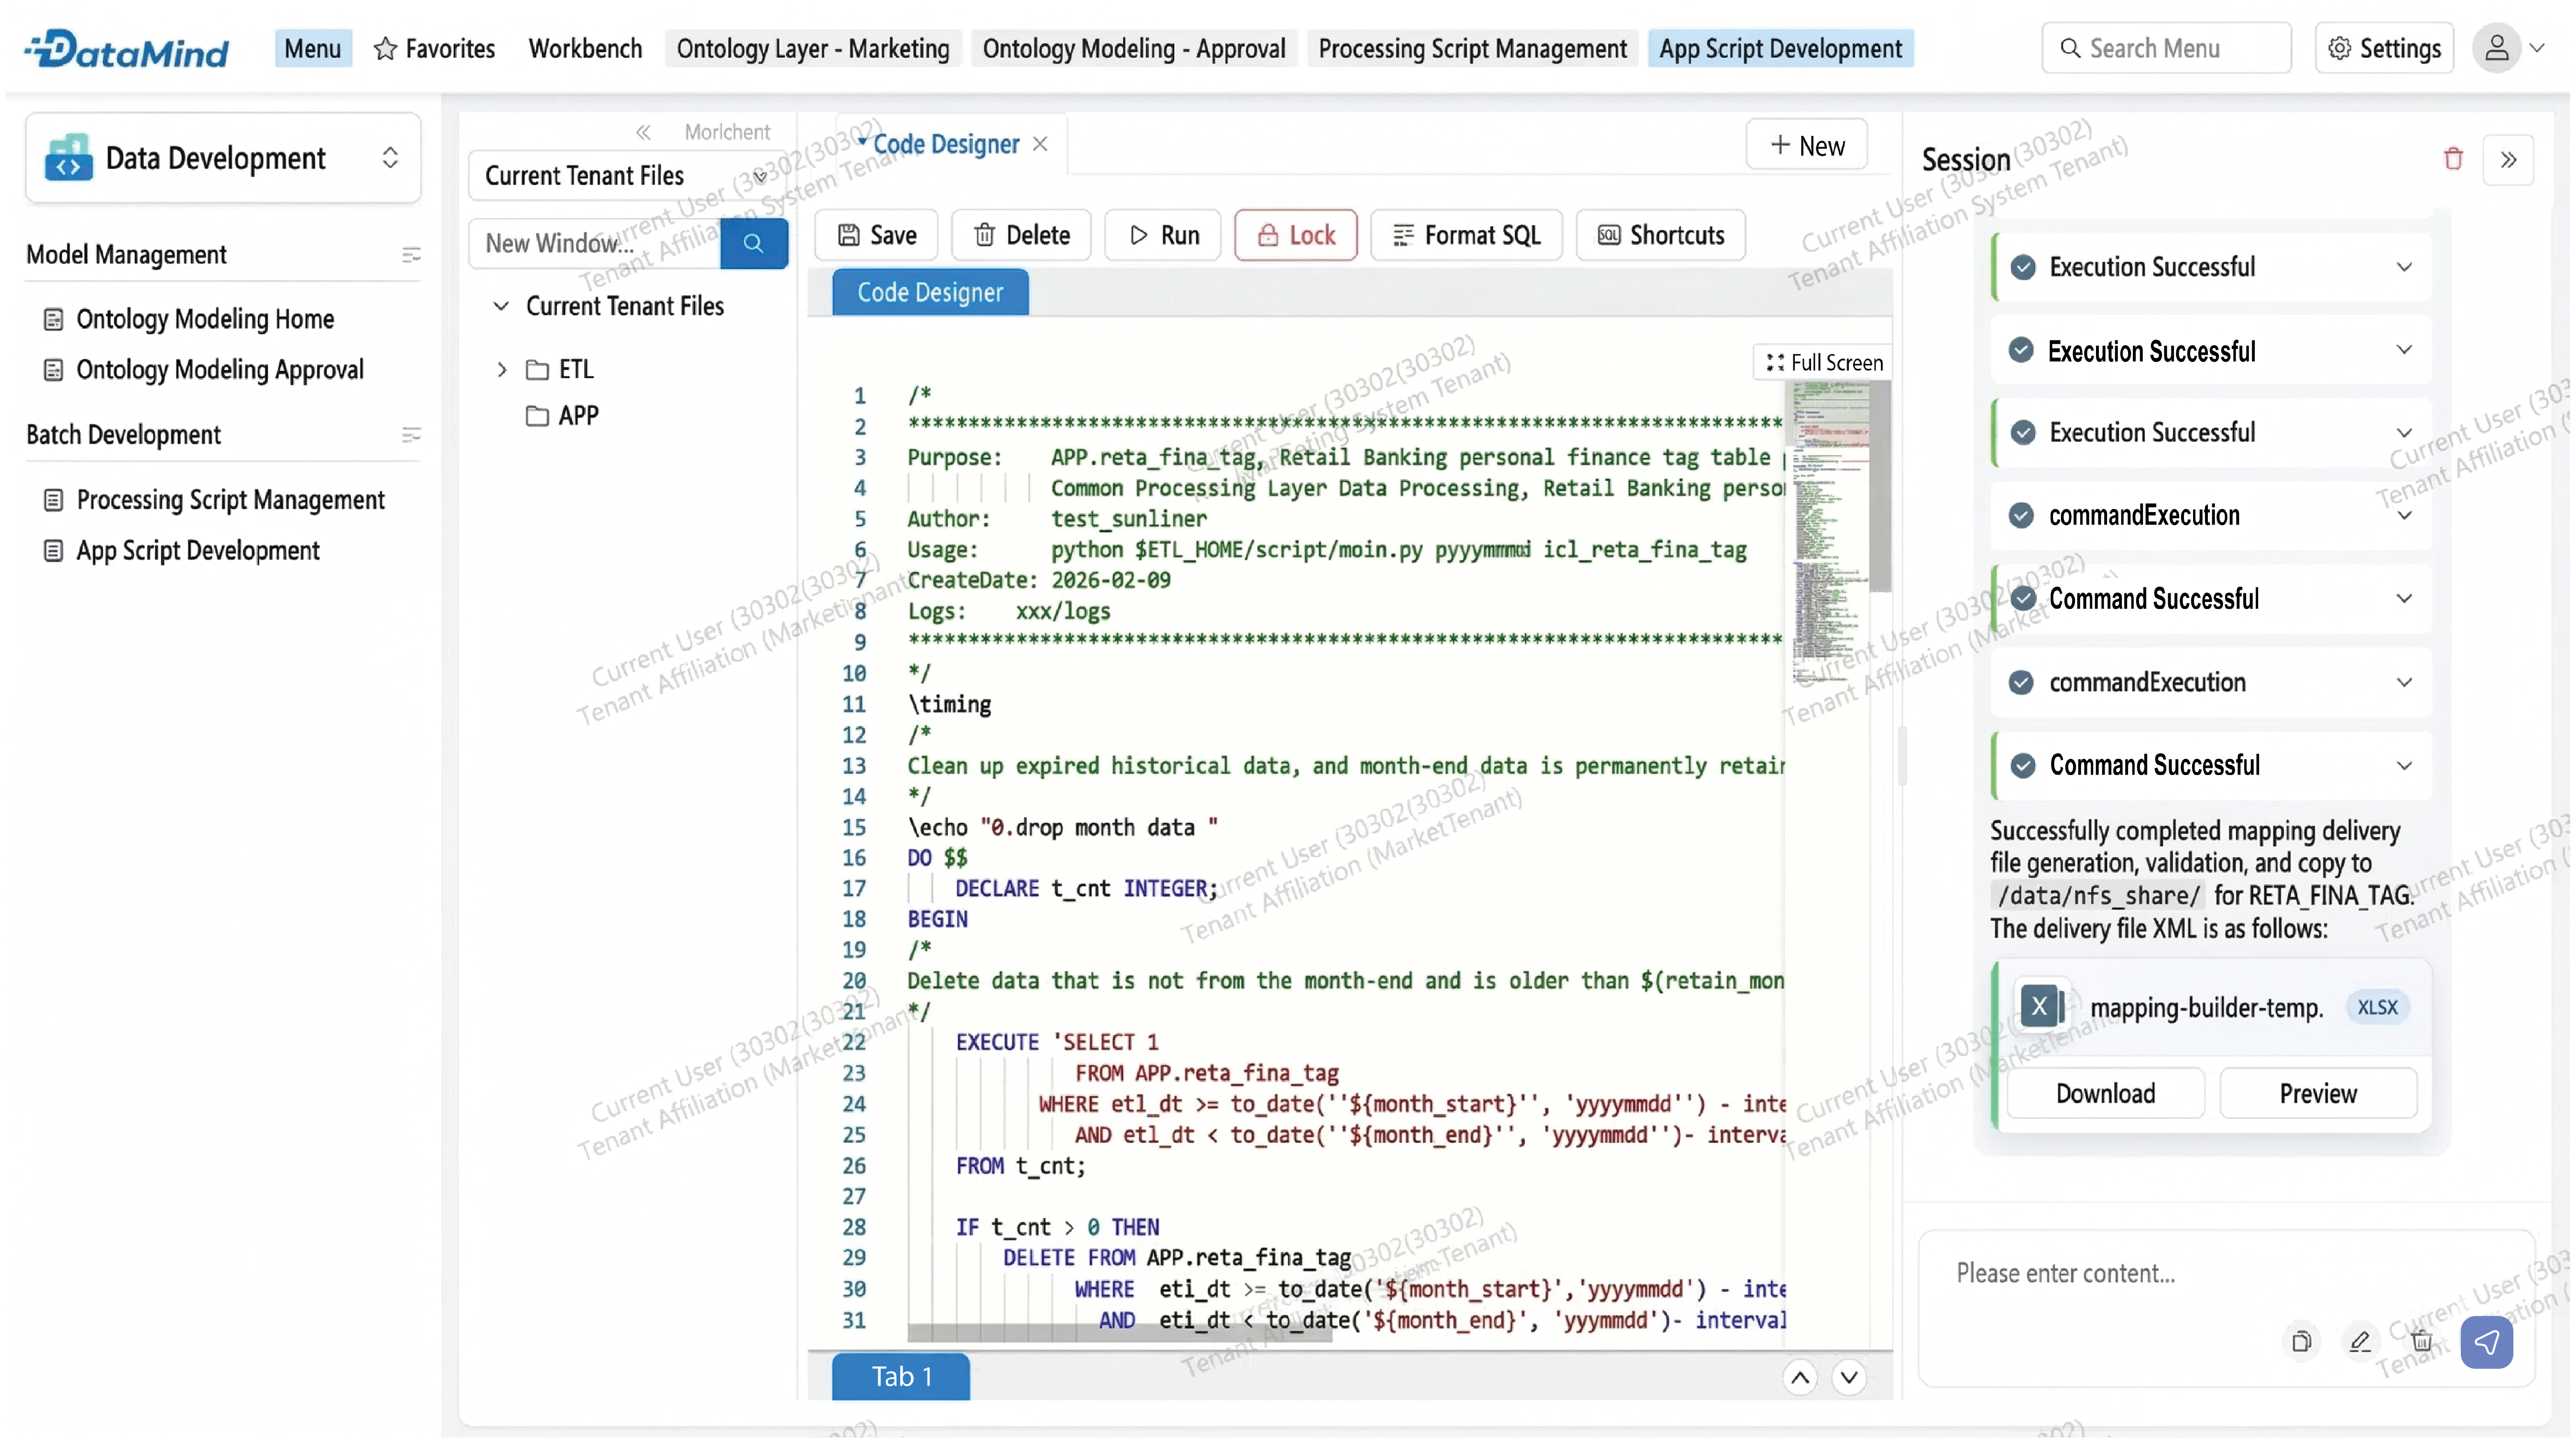Click Download for mapping-builder-temp file
The image size is (2576, 1443).
tap(2105, 1093)
